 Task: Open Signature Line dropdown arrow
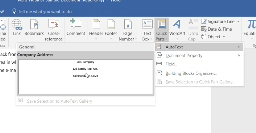coord(238,21)
